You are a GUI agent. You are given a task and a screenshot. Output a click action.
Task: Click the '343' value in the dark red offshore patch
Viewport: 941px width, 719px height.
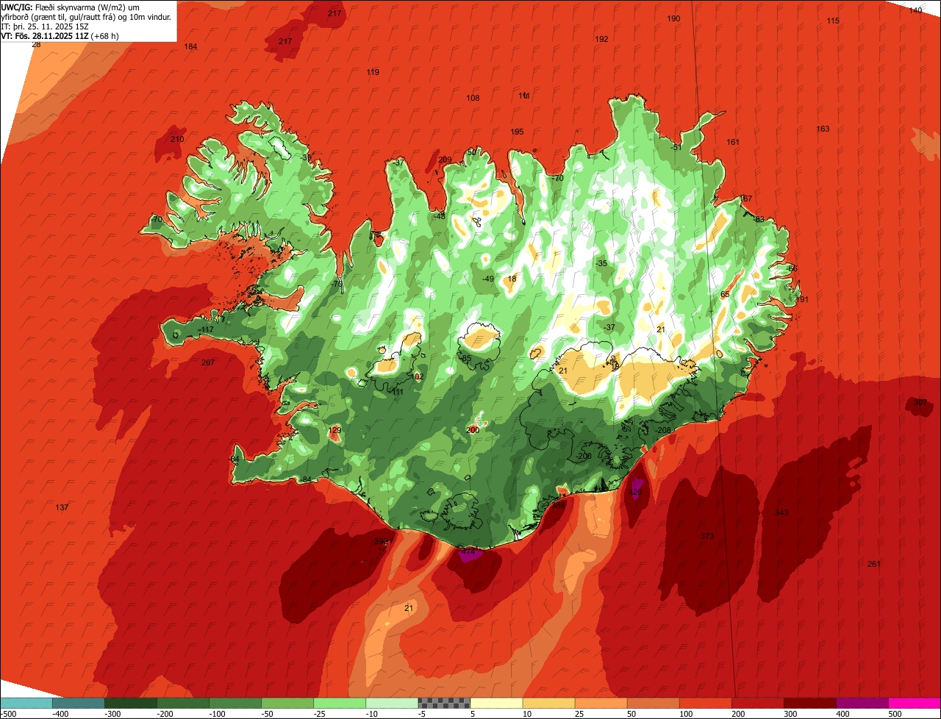pos(781,512)
